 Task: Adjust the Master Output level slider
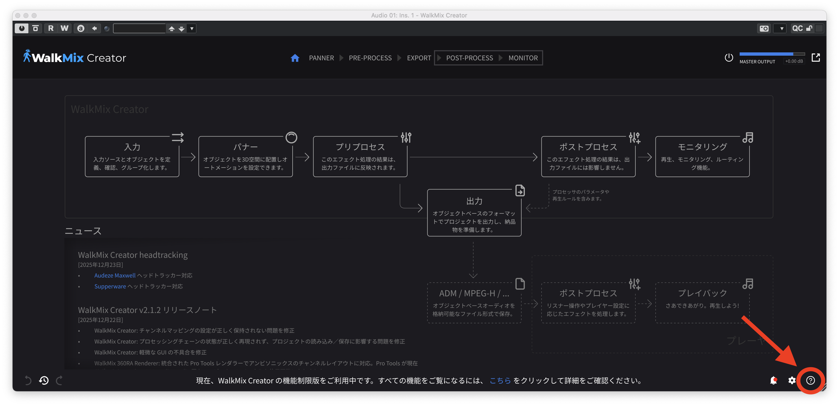772,54
